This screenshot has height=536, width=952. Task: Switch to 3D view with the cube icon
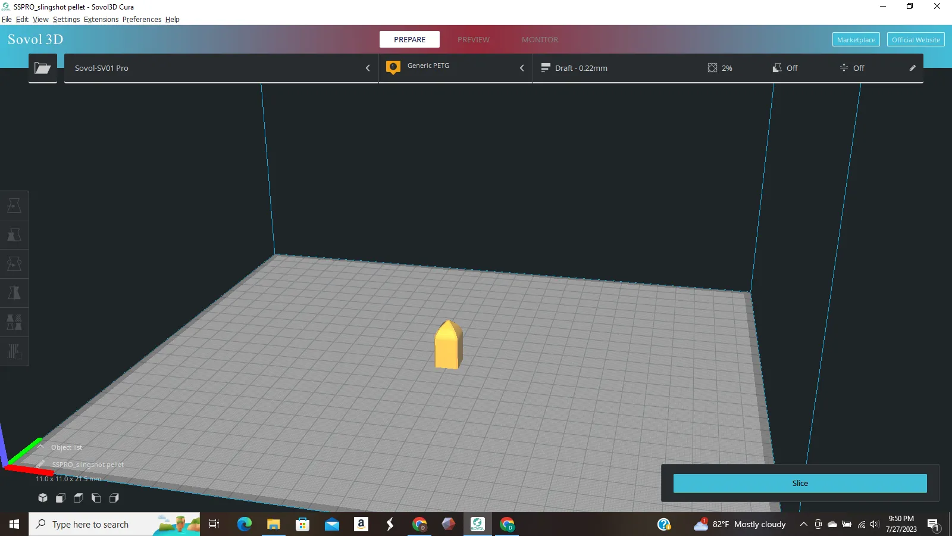43,498
